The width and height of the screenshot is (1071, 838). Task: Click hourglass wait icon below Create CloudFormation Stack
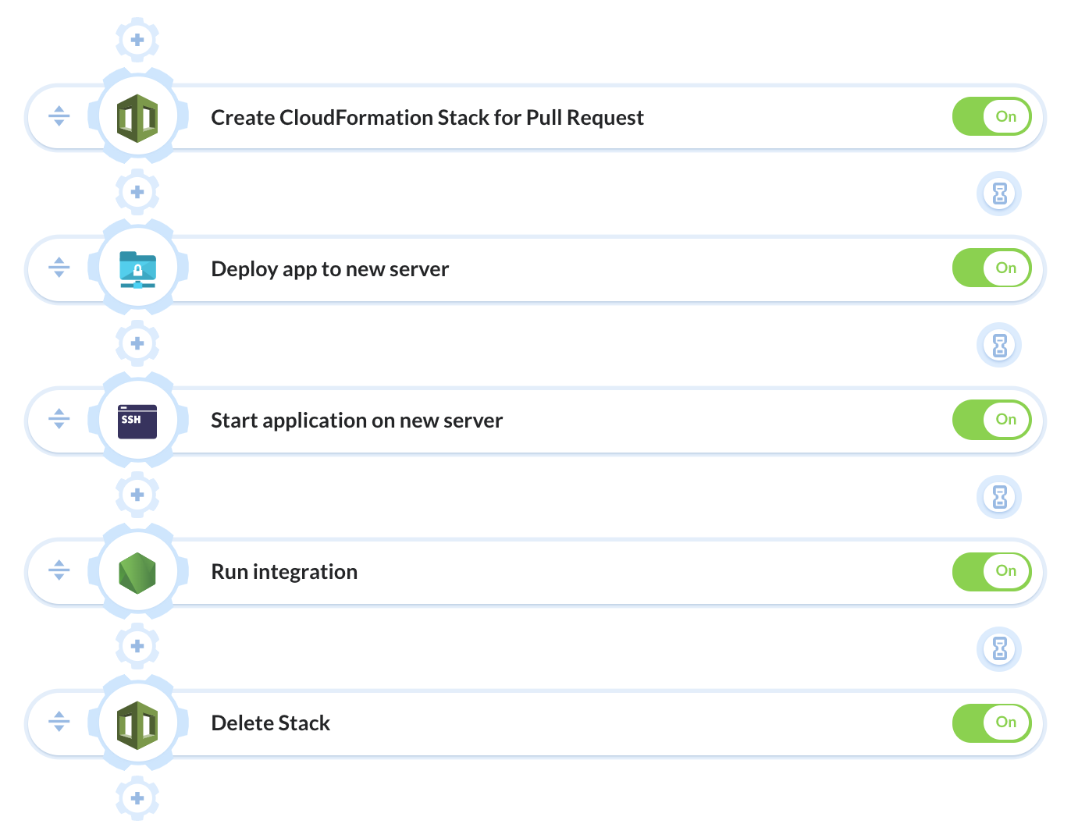(999, 193)
